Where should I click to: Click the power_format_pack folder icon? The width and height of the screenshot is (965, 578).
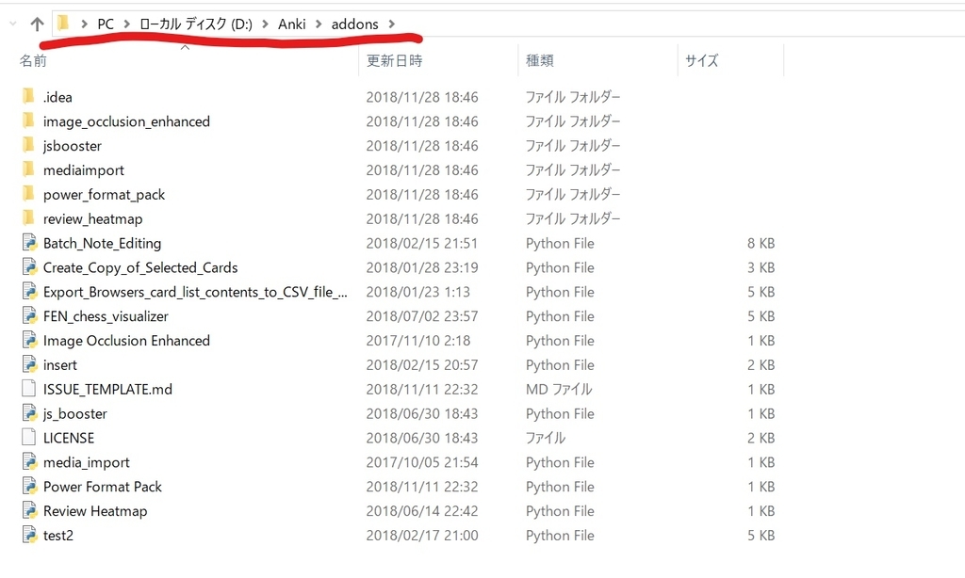[x=28, y=194]
